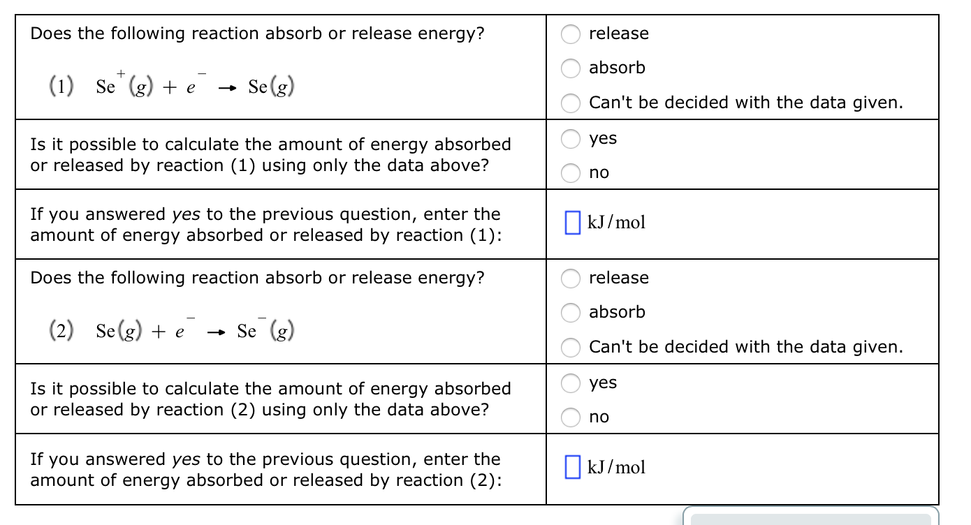The image size is (971, 525).
Task: Click the kJ/mol input box for reaction (2)
Action: coord(572,467)
